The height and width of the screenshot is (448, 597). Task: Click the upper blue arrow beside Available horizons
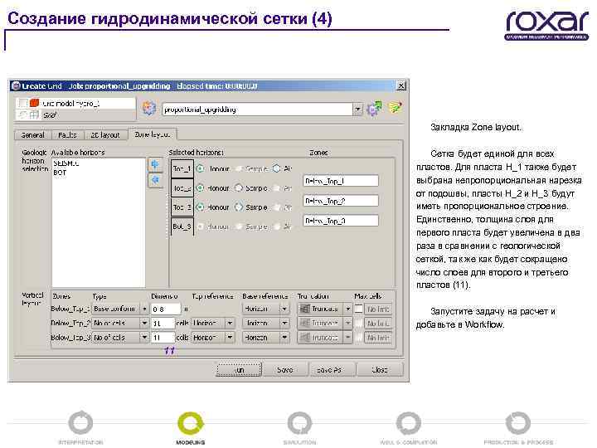(x=155, y=164)
